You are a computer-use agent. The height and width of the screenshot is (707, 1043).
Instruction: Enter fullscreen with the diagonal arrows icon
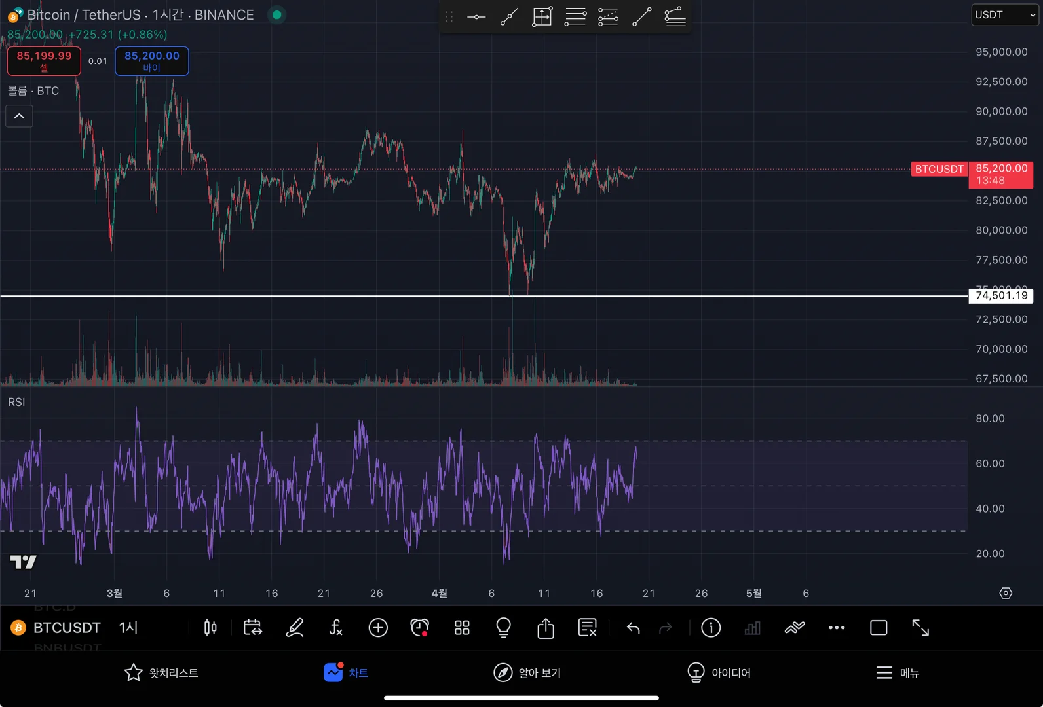point(920,628)
